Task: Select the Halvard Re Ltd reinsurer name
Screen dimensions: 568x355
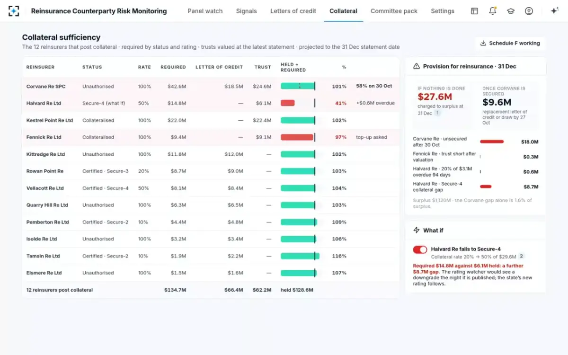Action: [x=44, y=103]
